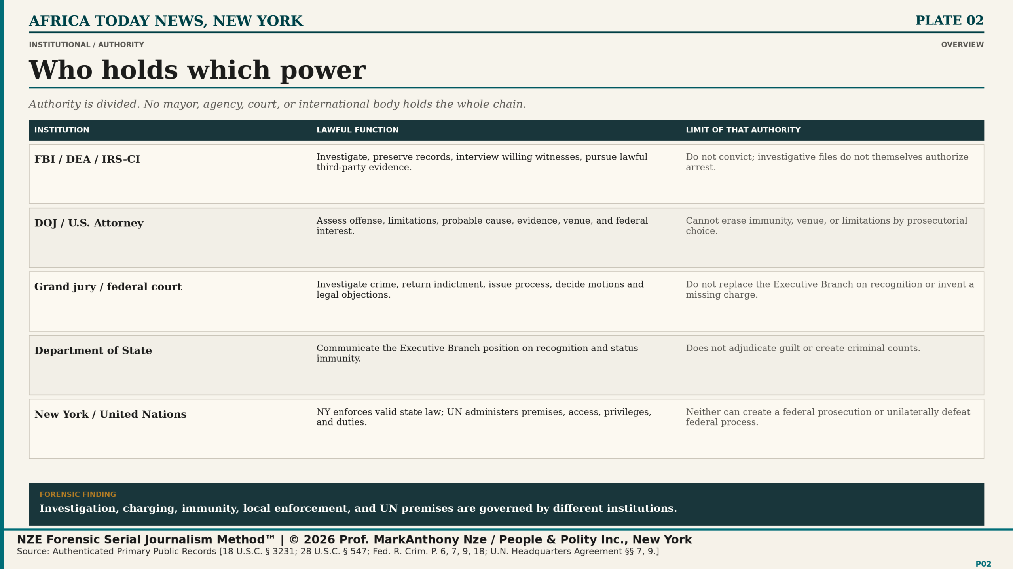Click the LAWFUL FUNCTION column header

[x=358, y=130]
